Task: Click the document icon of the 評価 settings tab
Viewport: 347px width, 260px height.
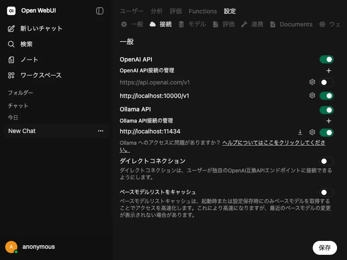Action: coord(215,24)
